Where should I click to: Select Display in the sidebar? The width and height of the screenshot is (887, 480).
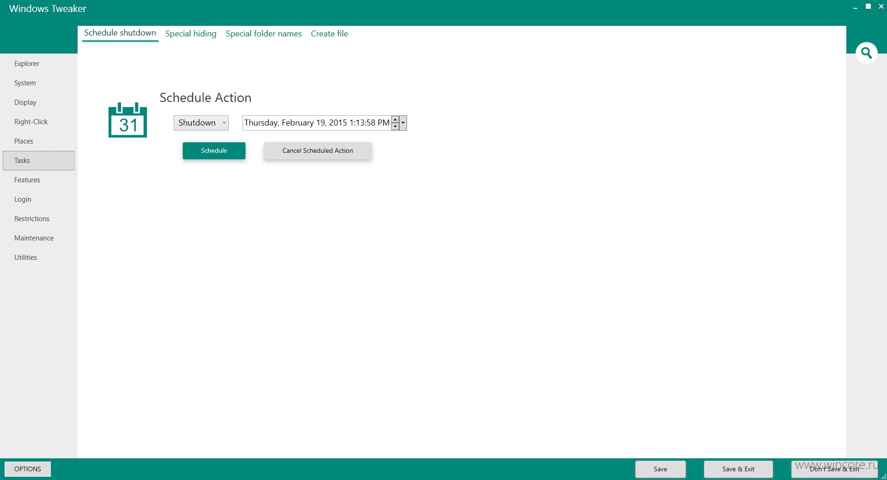[39, 102]
